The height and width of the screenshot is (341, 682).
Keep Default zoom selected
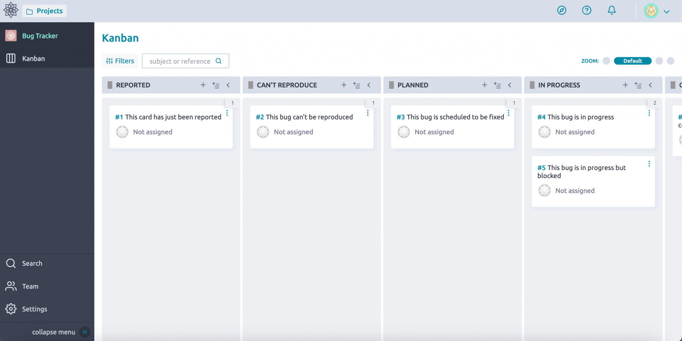pyautogui.click(x=632, y=61)
